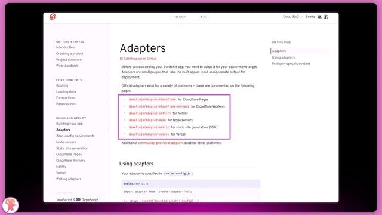Toggle the JavaScript/TypeScript switch
Image resolution: width=382 pixels, height=215 pixels.
pyautogui.click(x=77, y=199)
